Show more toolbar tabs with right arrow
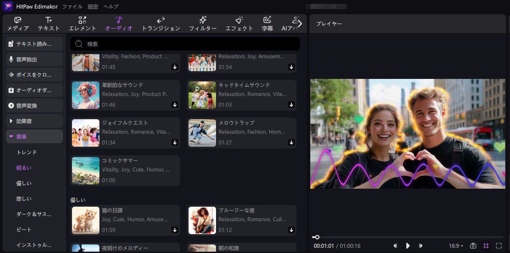Image resolution: width=510 pixels, height=253 pixels. click(300, 24)
